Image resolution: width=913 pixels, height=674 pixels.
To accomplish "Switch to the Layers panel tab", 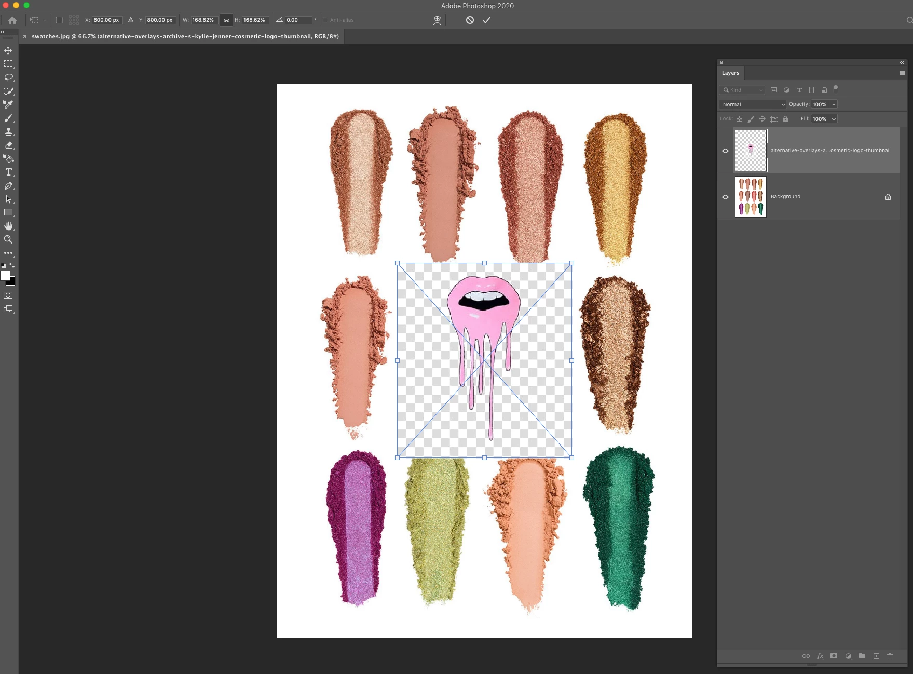I will [x=730, y=73].
